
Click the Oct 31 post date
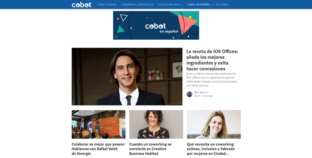197,96
